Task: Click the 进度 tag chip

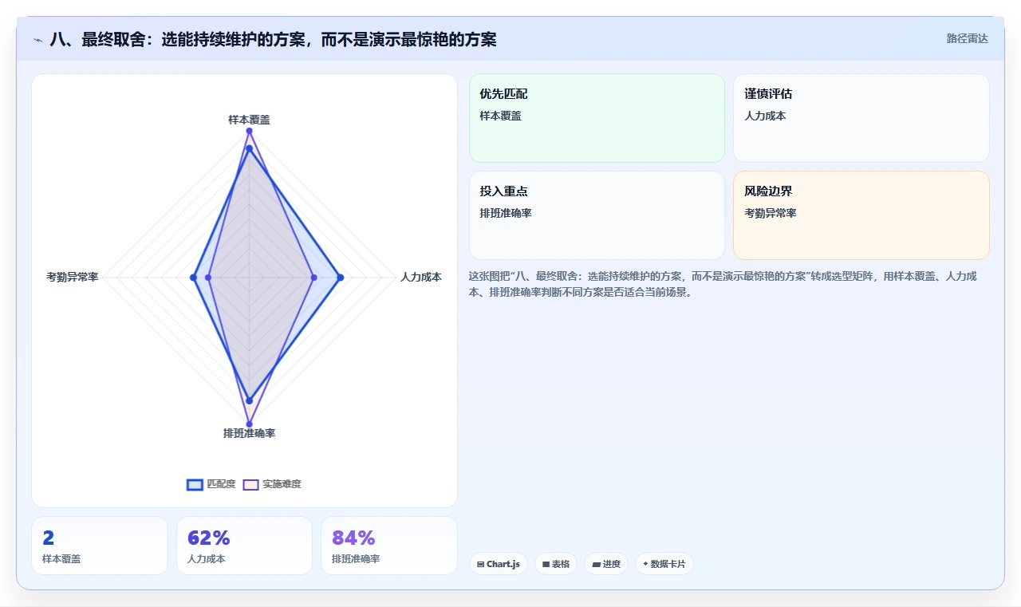Action: 606,564
